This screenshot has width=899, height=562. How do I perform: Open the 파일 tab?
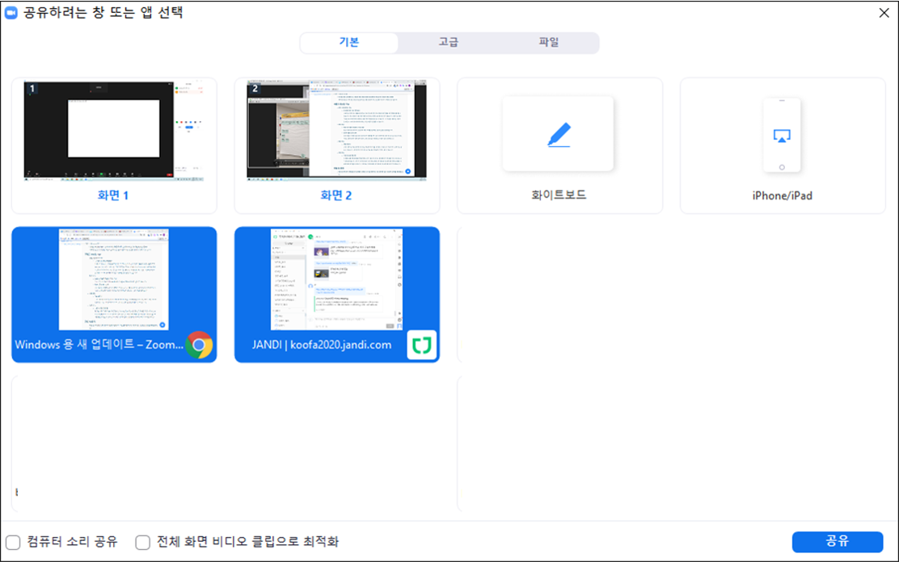click(x=550, y=43)
